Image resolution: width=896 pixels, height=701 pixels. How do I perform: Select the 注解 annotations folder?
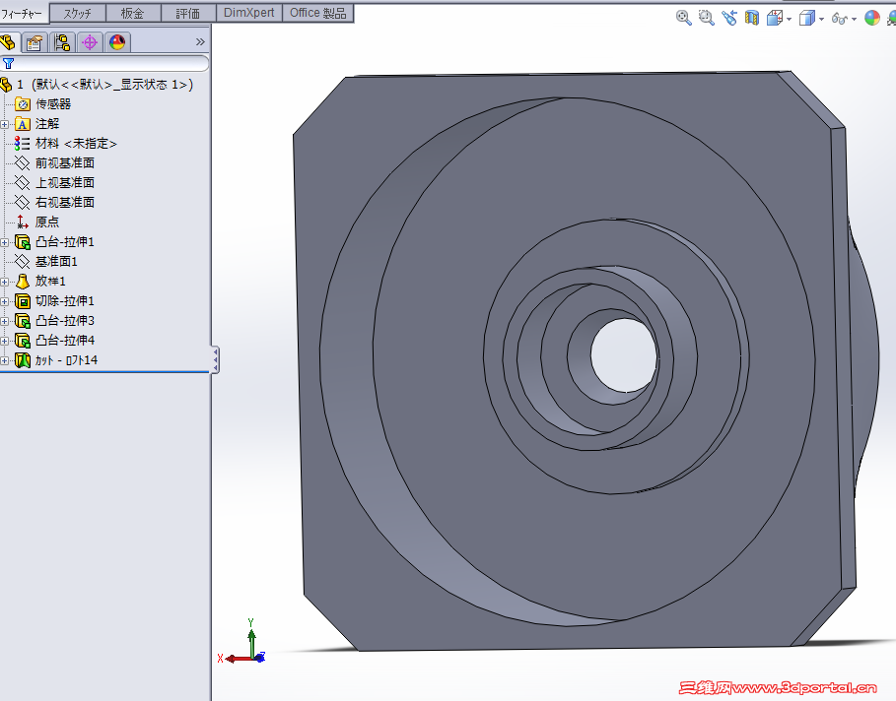click(x=47, y=124)
